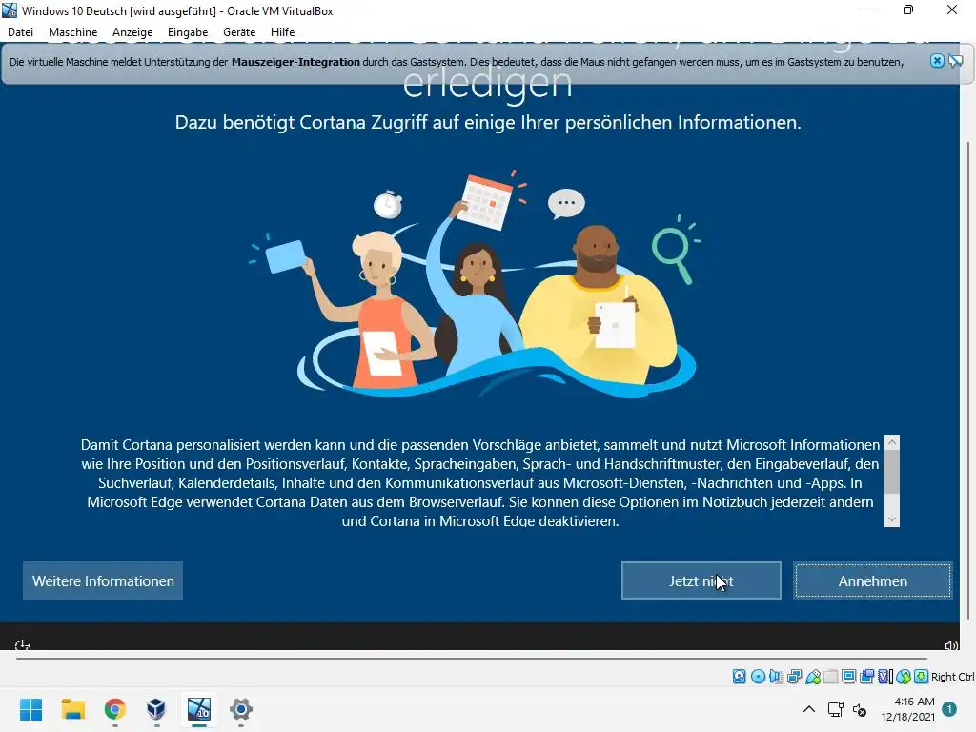The height and width of the screenshot is (732, 976).
Task: Open the Anzeige menu
Action: pos(132,32)
